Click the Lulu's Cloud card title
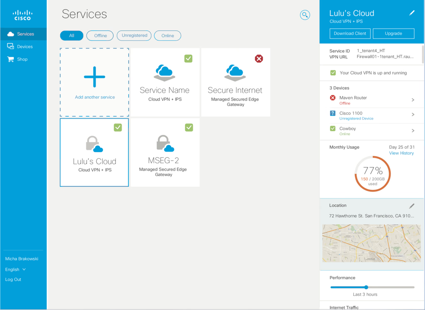The width and height of the screenshot is (425, 310). 94,161
